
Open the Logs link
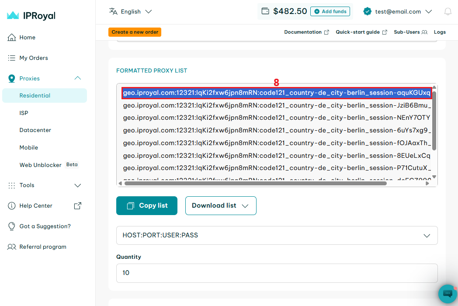440,32
